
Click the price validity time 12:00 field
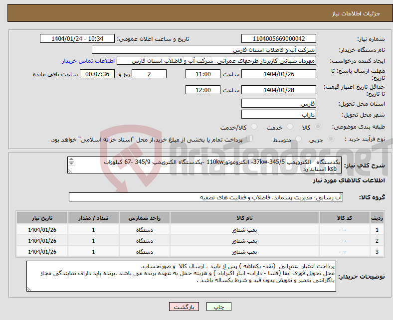point(203,90)
